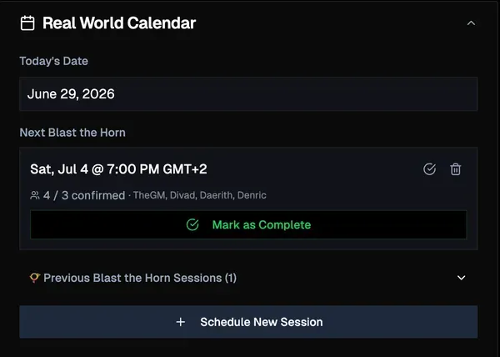Click the Real World Calendar title text

click(x=119, y=23)
